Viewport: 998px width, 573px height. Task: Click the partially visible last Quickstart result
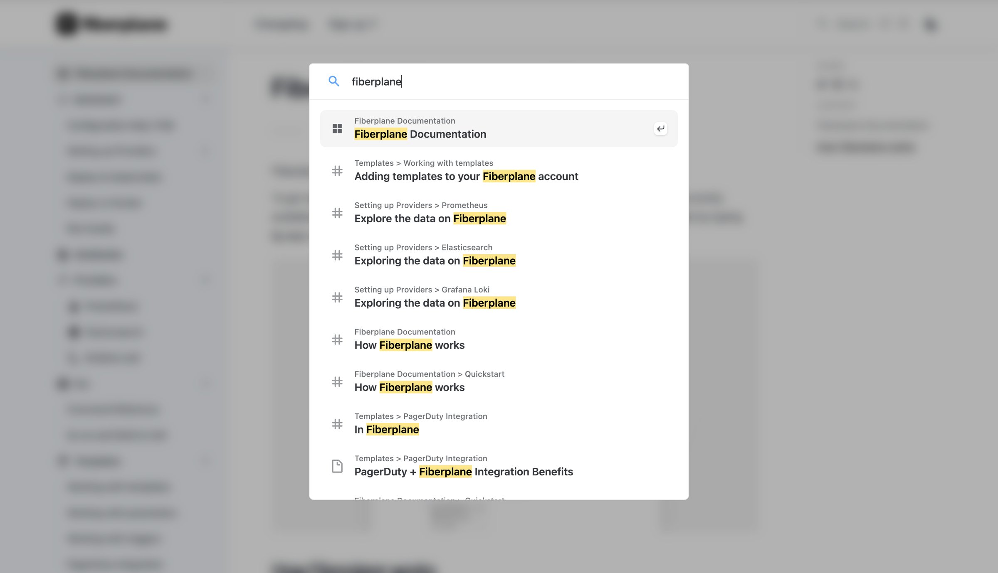(x=499, y=497)
